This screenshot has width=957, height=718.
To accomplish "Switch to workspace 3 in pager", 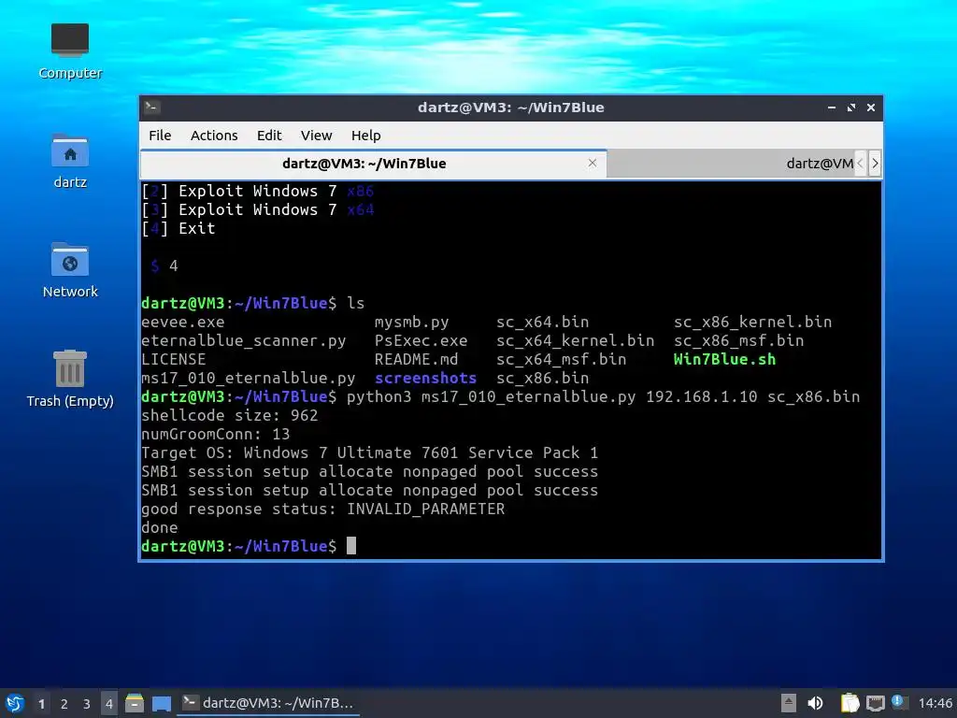I will pyautogui.click(x=87, y=703).
